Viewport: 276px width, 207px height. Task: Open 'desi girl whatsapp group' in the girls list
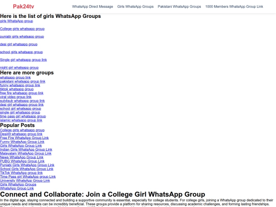(19, 44)
